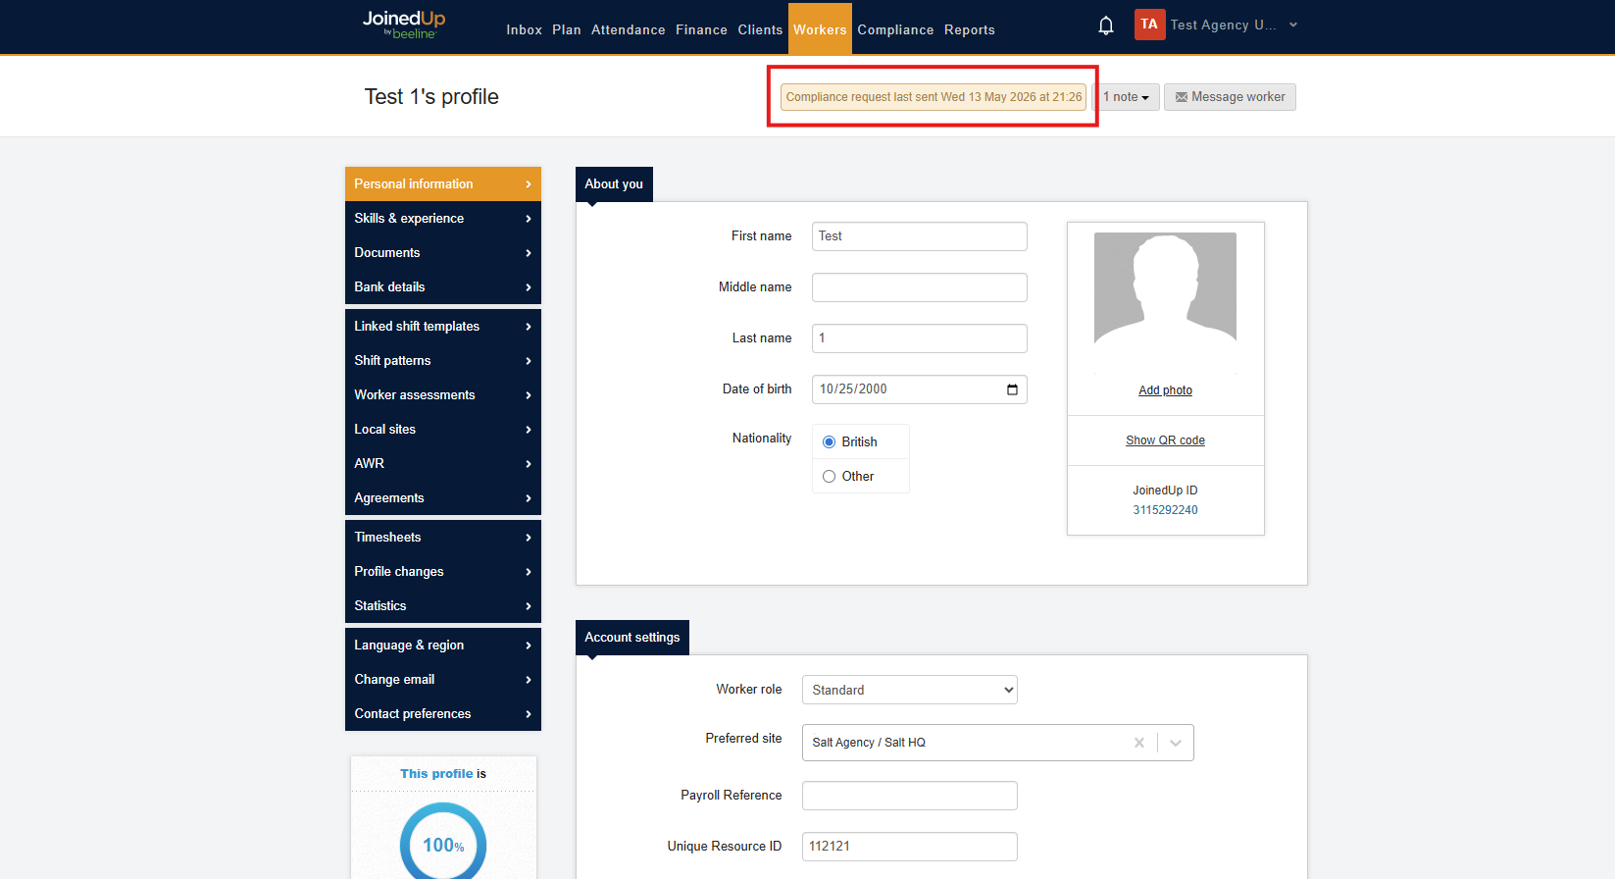Open Local sites section
The height and width of the screenshot is (879, 1615).
tap(443, 430)
